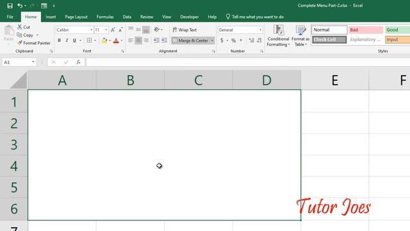The width and height of the screenshot is (410, 231).
Task: Open Customize Quick Access Toolbar arrow
Action: pos(54,6)
